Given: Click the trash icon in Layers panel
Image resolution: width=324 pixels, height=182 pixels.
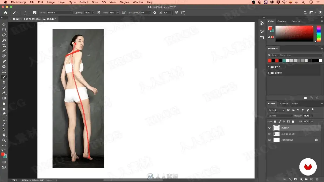Looking at the screenshot, I should 317,179.
